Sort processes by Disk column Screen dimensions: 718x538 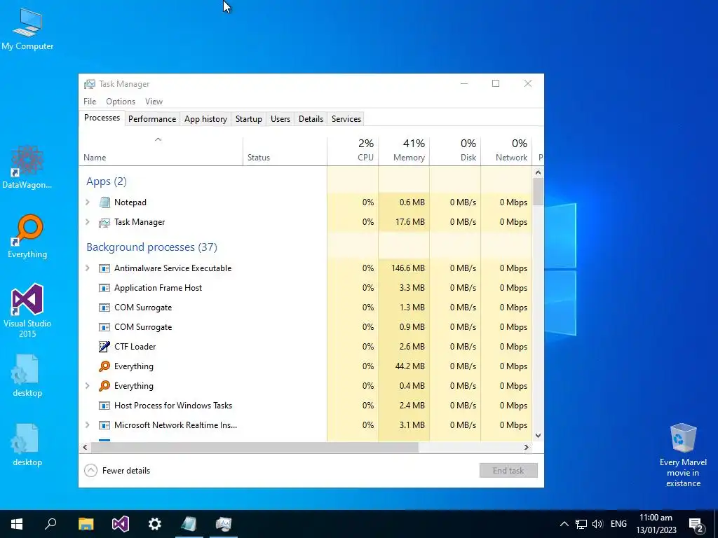pos(455,151)
